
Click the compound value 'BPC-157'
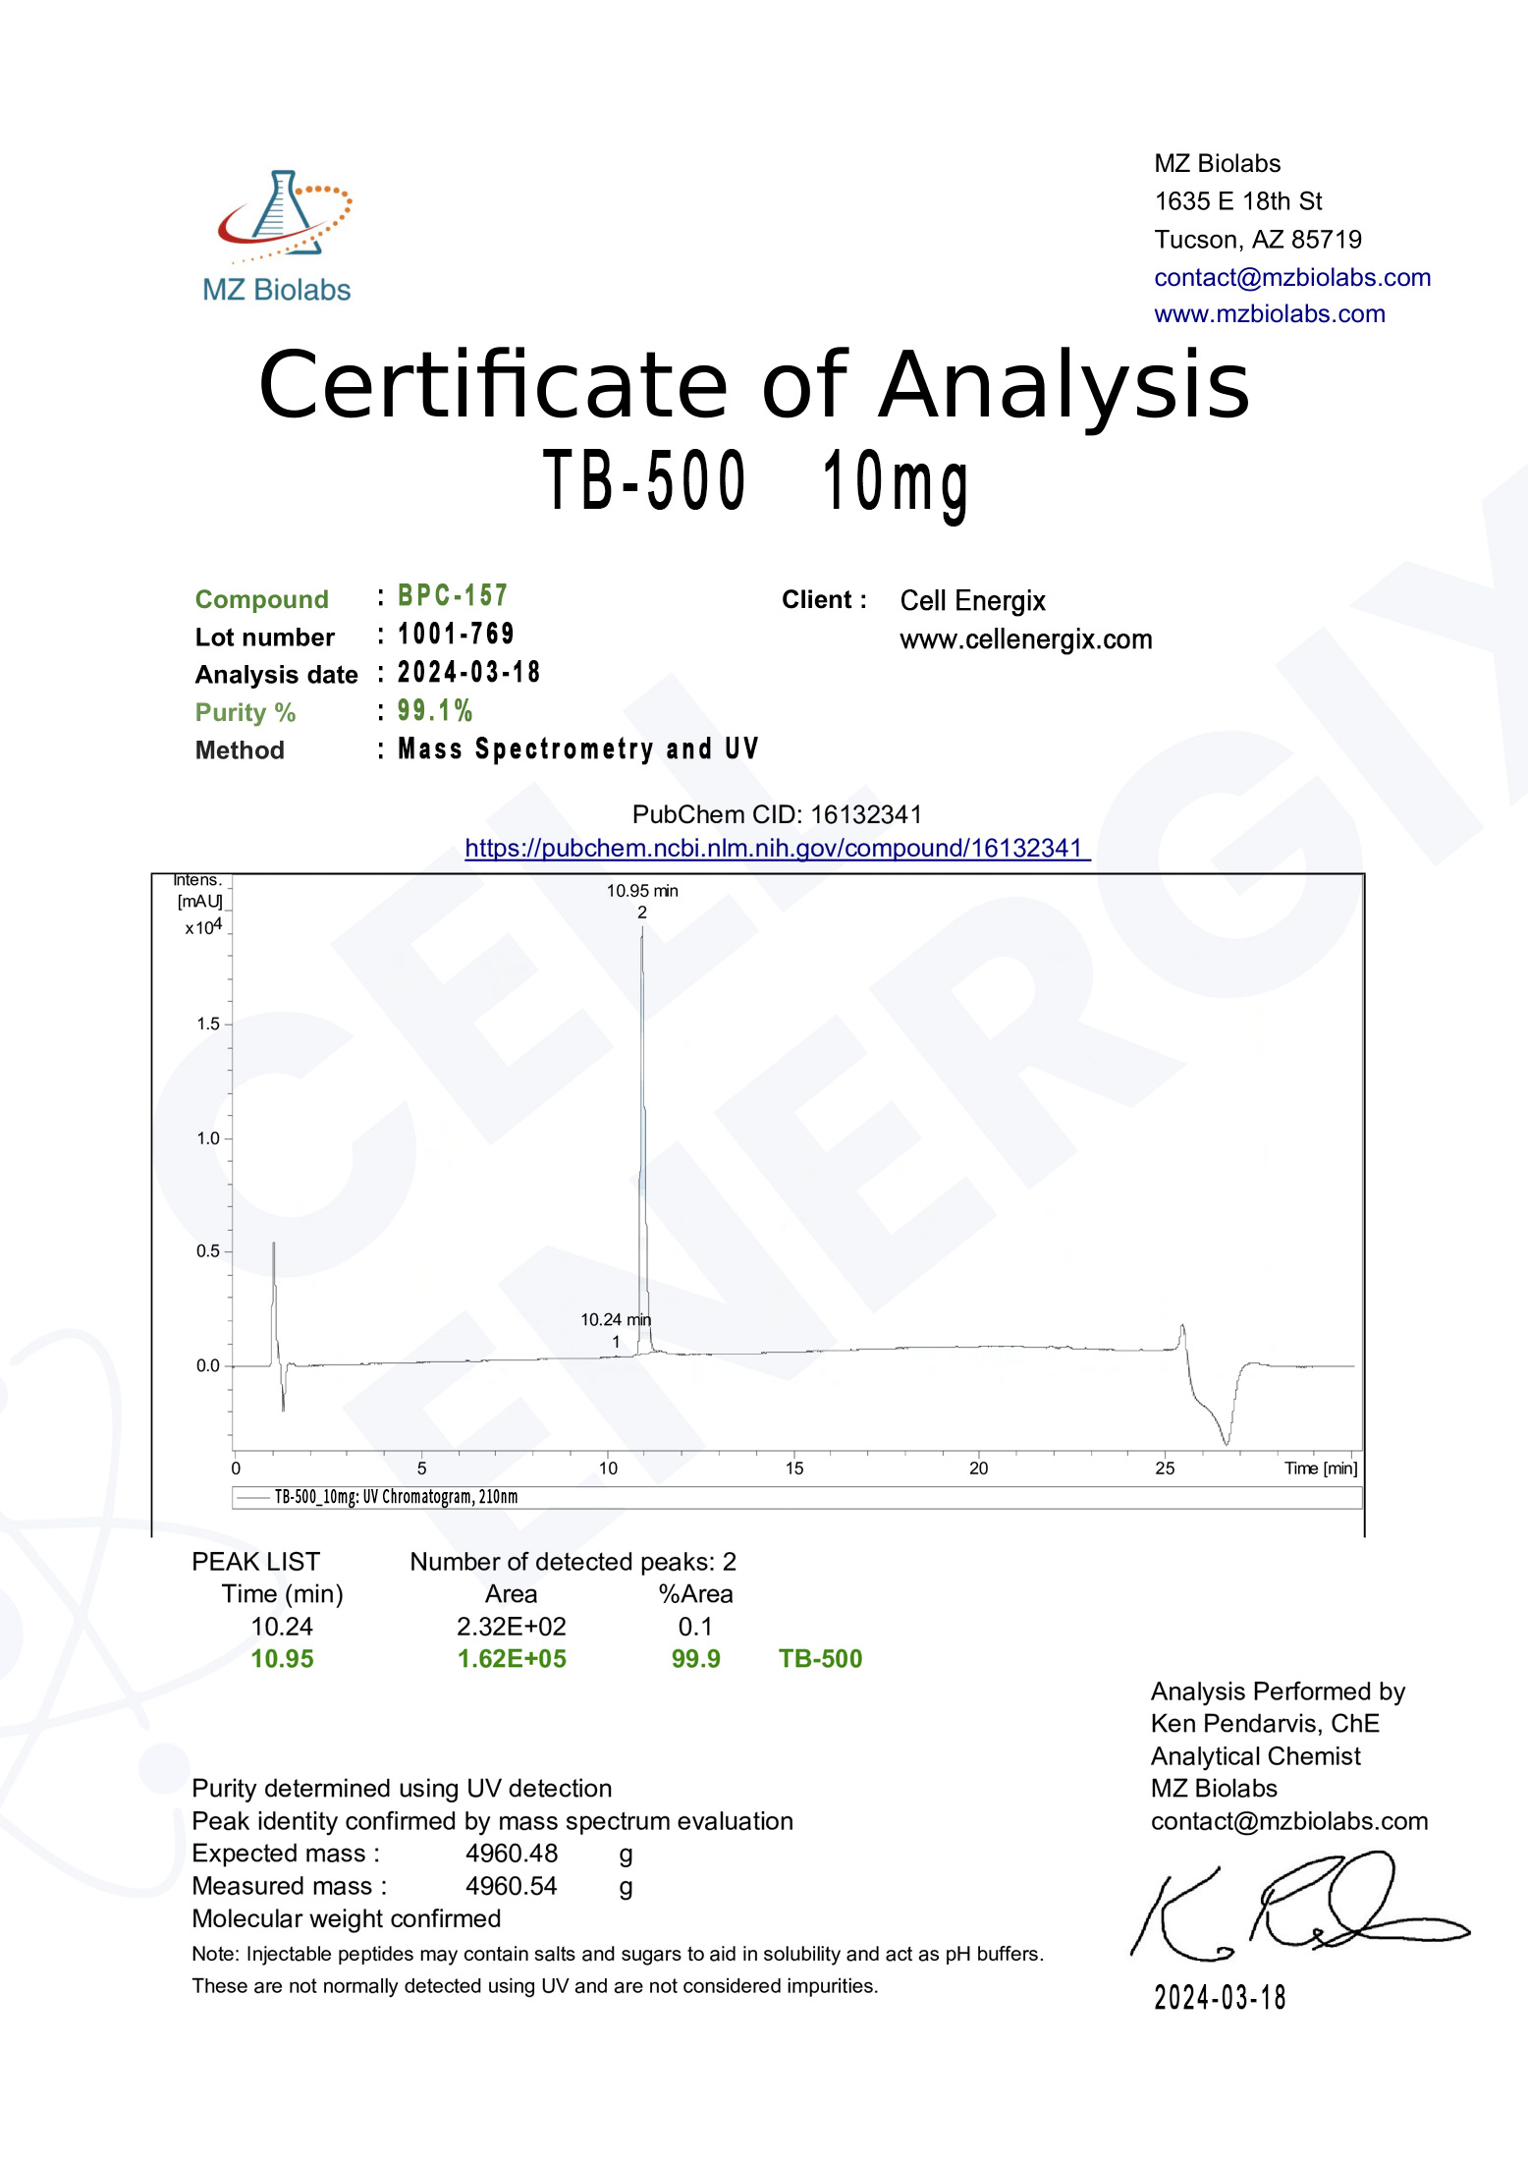[x=453, y=596]
